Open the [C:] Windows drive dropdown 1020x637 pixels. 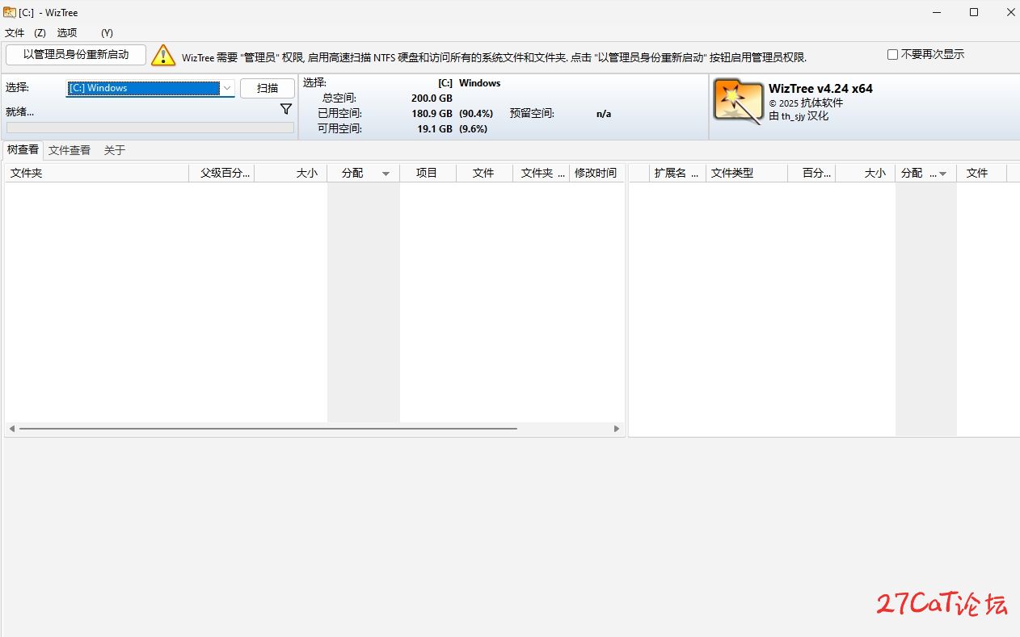click(x=227, y=88)
